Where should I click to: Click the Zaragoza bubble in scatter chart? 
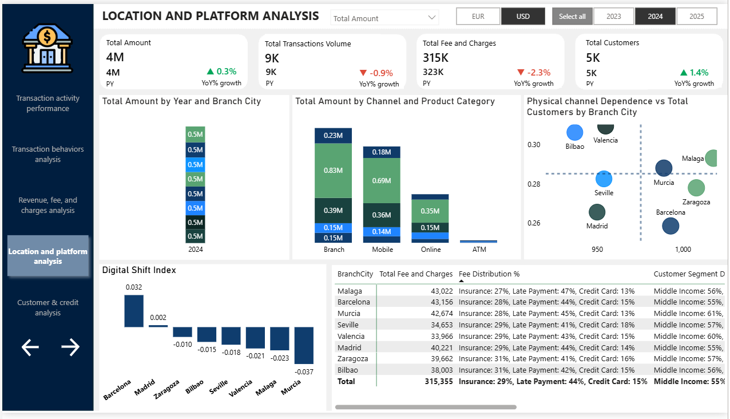click(696, 188)
